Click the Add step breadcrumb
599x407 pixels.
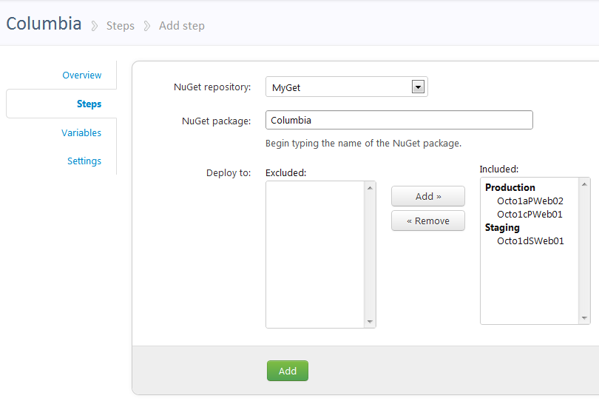(x=181, y=26)
